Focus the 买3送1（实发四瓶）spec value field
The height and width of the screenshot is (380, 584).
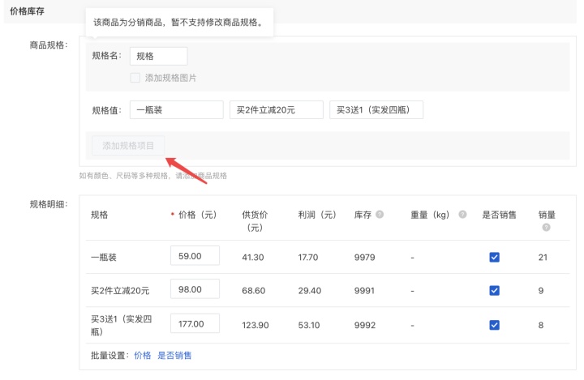(x=376, y=110)
